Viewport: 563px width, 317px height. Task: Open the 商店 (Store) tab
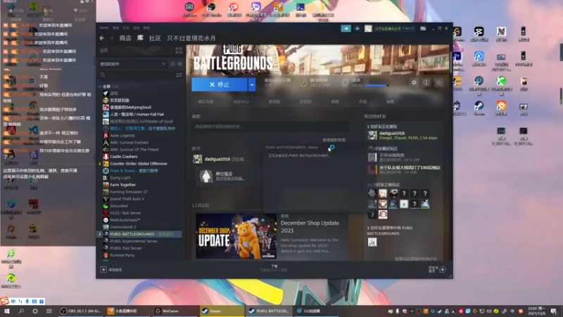pos(125,38)
